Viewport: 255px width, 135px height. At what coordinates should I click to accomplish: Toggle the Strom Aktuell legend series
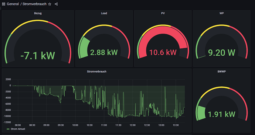tap(18, 129)
